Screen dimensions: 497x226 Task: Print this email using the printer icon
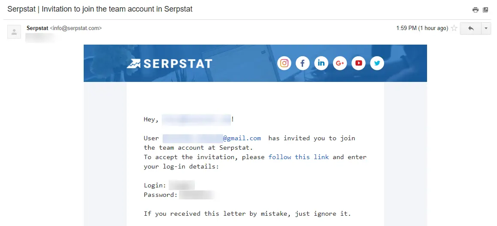475,10
